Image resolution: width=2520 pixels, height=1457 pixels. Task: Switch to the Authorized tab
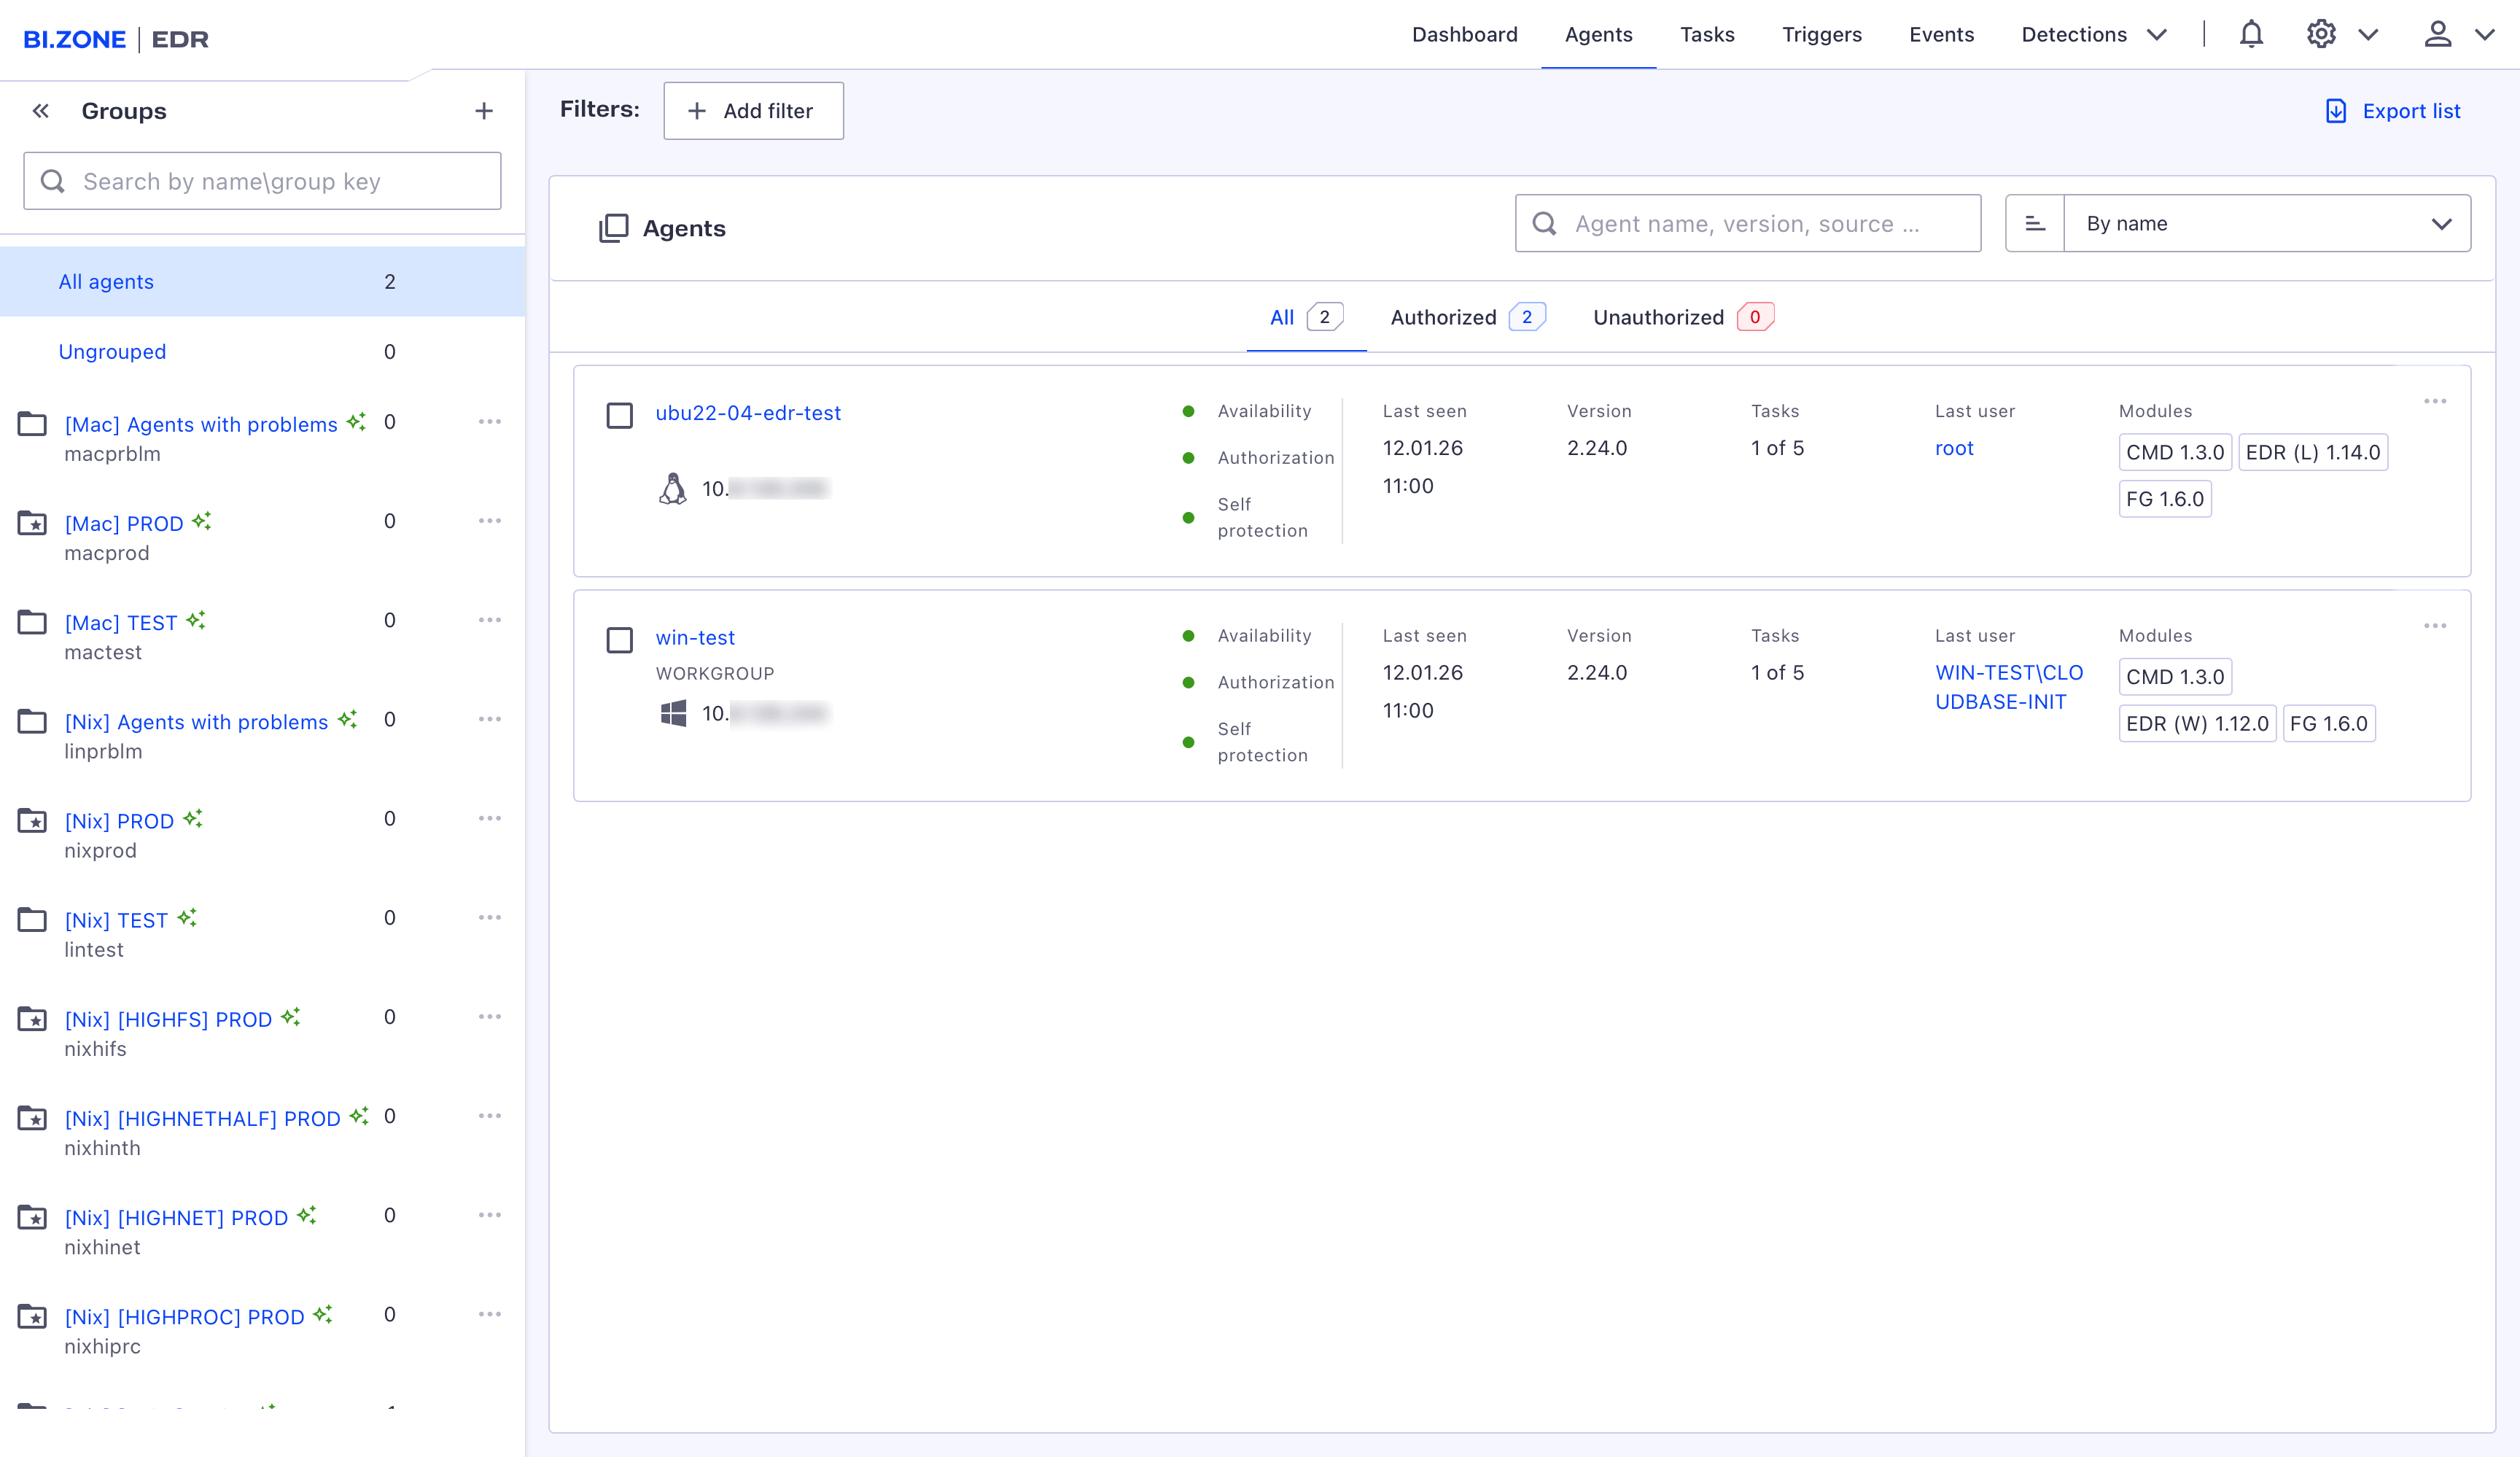point(1443,317)
